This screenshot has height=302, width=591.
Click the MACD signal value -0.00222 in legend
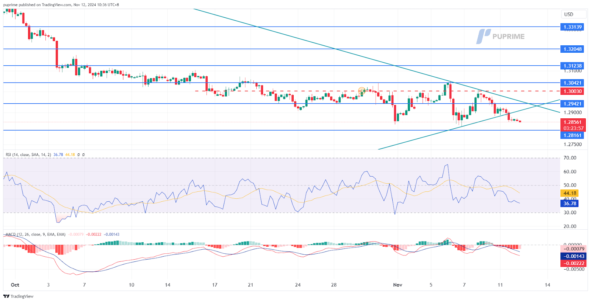pos(94,235)
